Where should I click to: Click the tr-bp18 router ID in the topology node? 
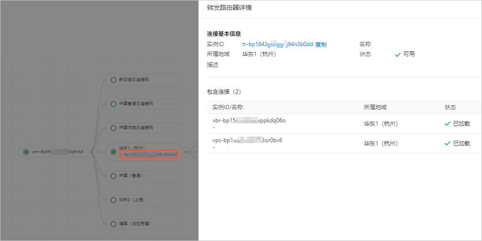(x=149, y=154)
